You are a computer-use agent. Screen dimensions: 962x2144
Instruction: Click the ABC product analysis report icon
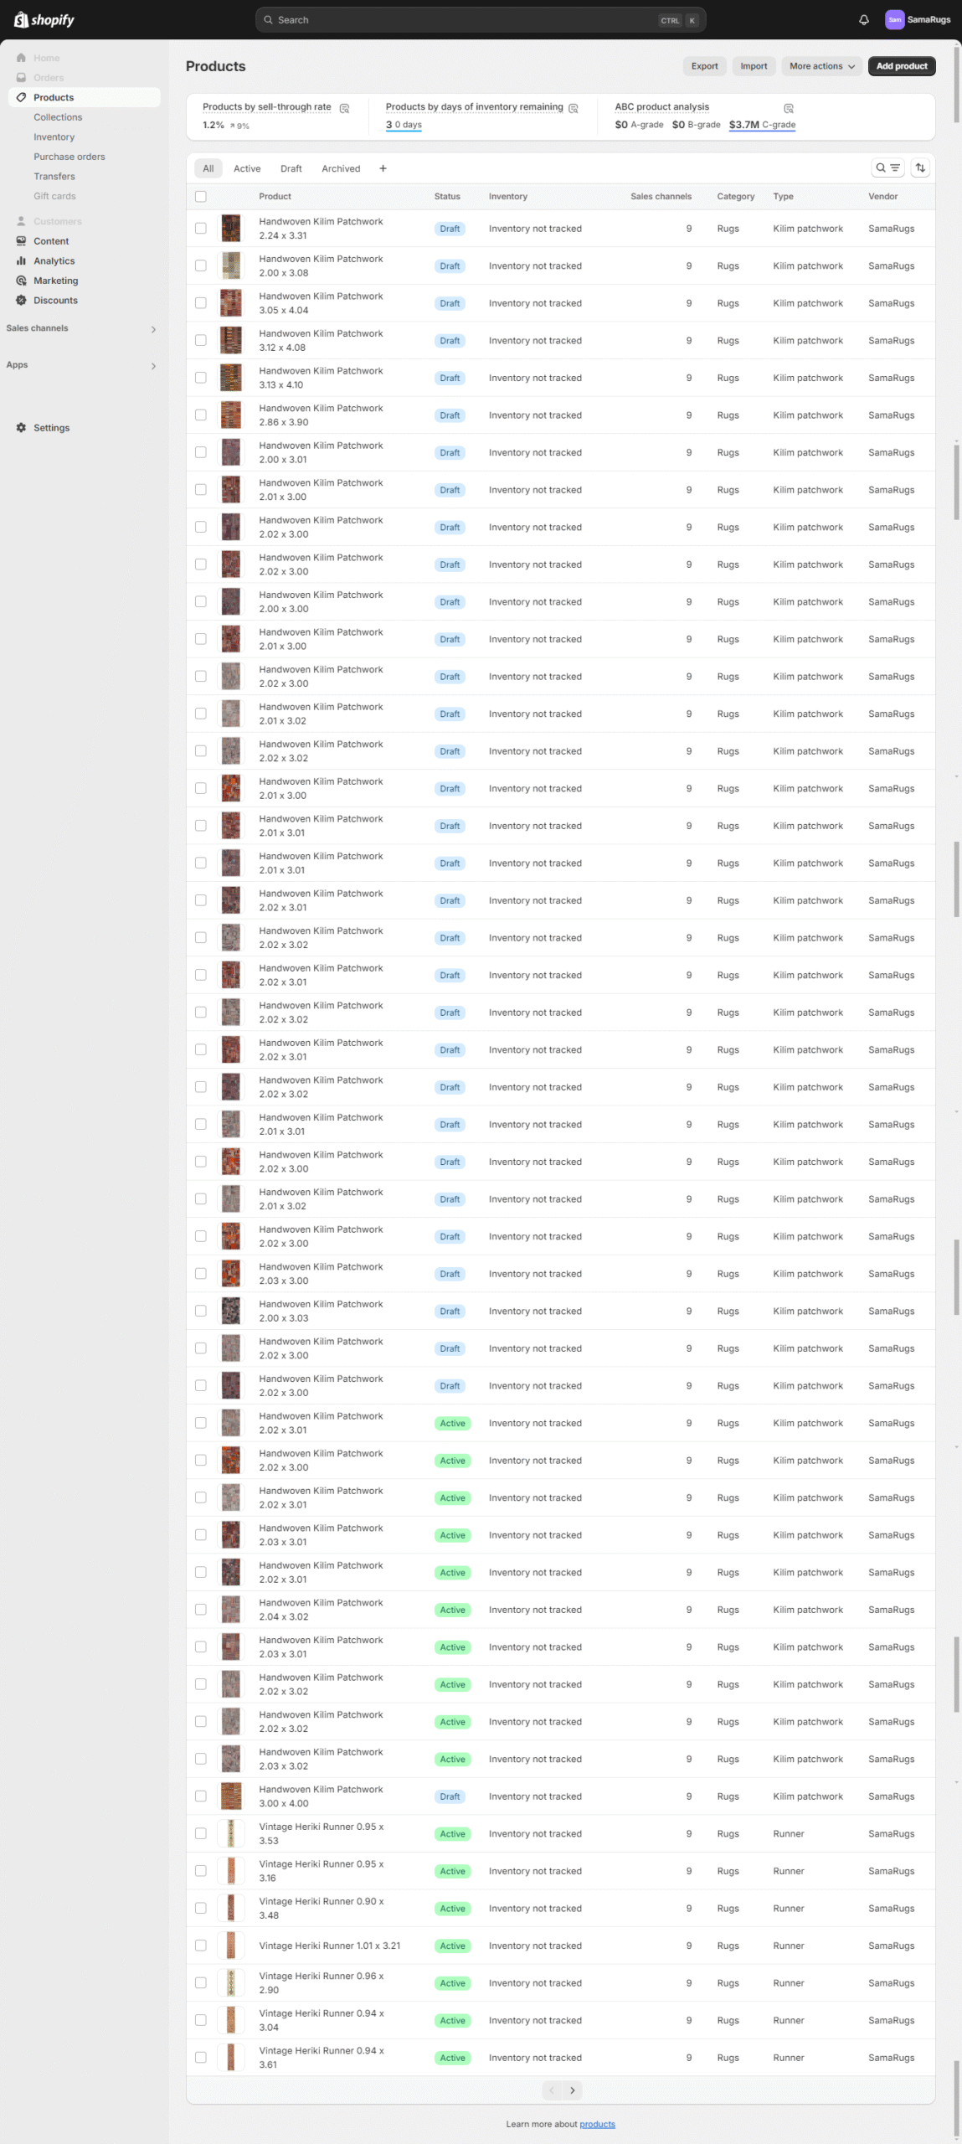click(788, 108)
